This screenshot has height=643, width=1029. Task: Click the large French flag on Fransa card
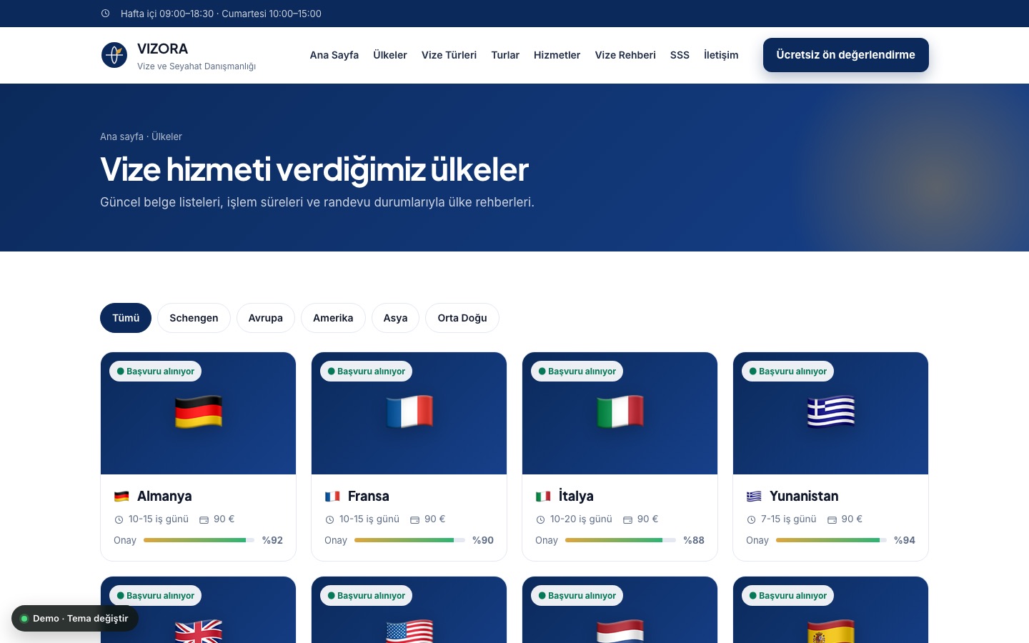[x=409, y=412]
